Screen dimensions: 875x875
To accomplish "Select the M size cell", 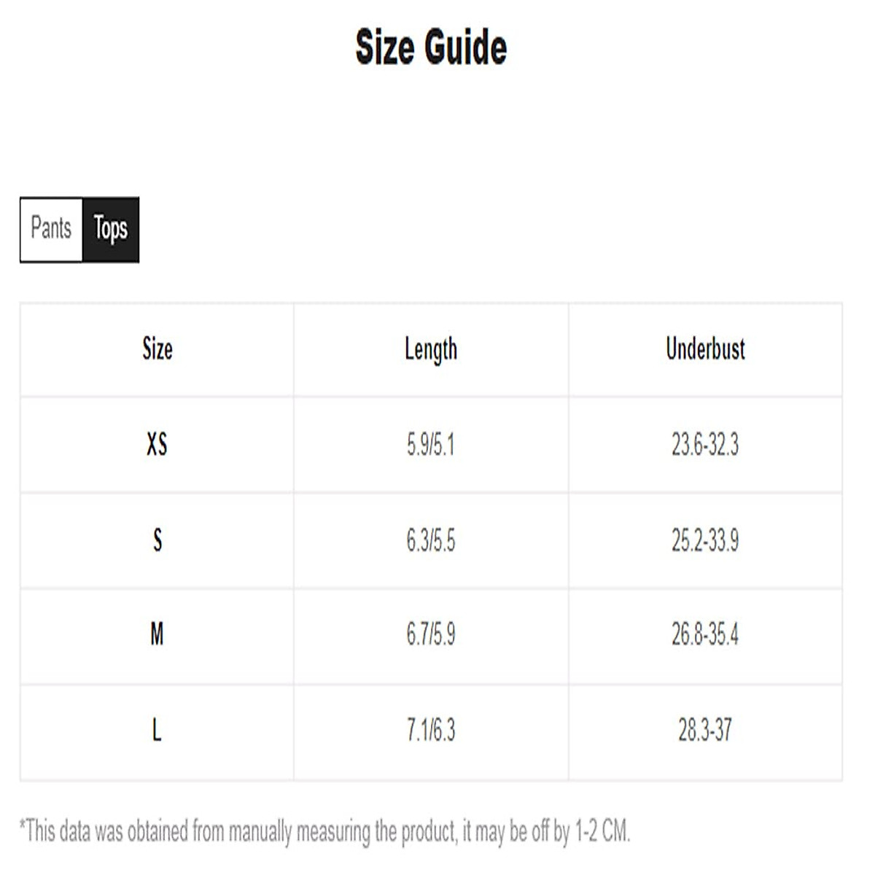I will [x=157, y=635].
